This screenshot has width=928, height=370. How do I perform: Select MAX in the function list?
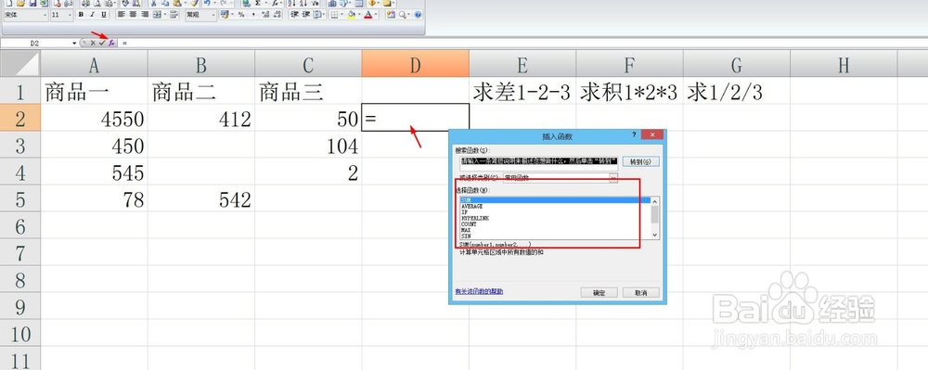click(x=555, y=230)
